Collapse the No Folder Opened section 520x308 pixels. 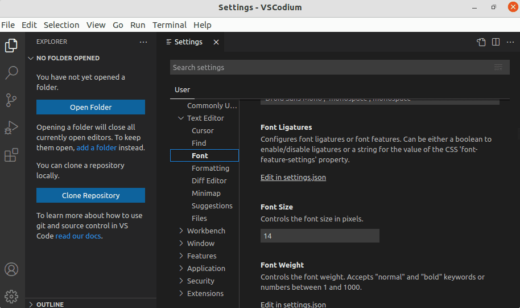point(90,58)
